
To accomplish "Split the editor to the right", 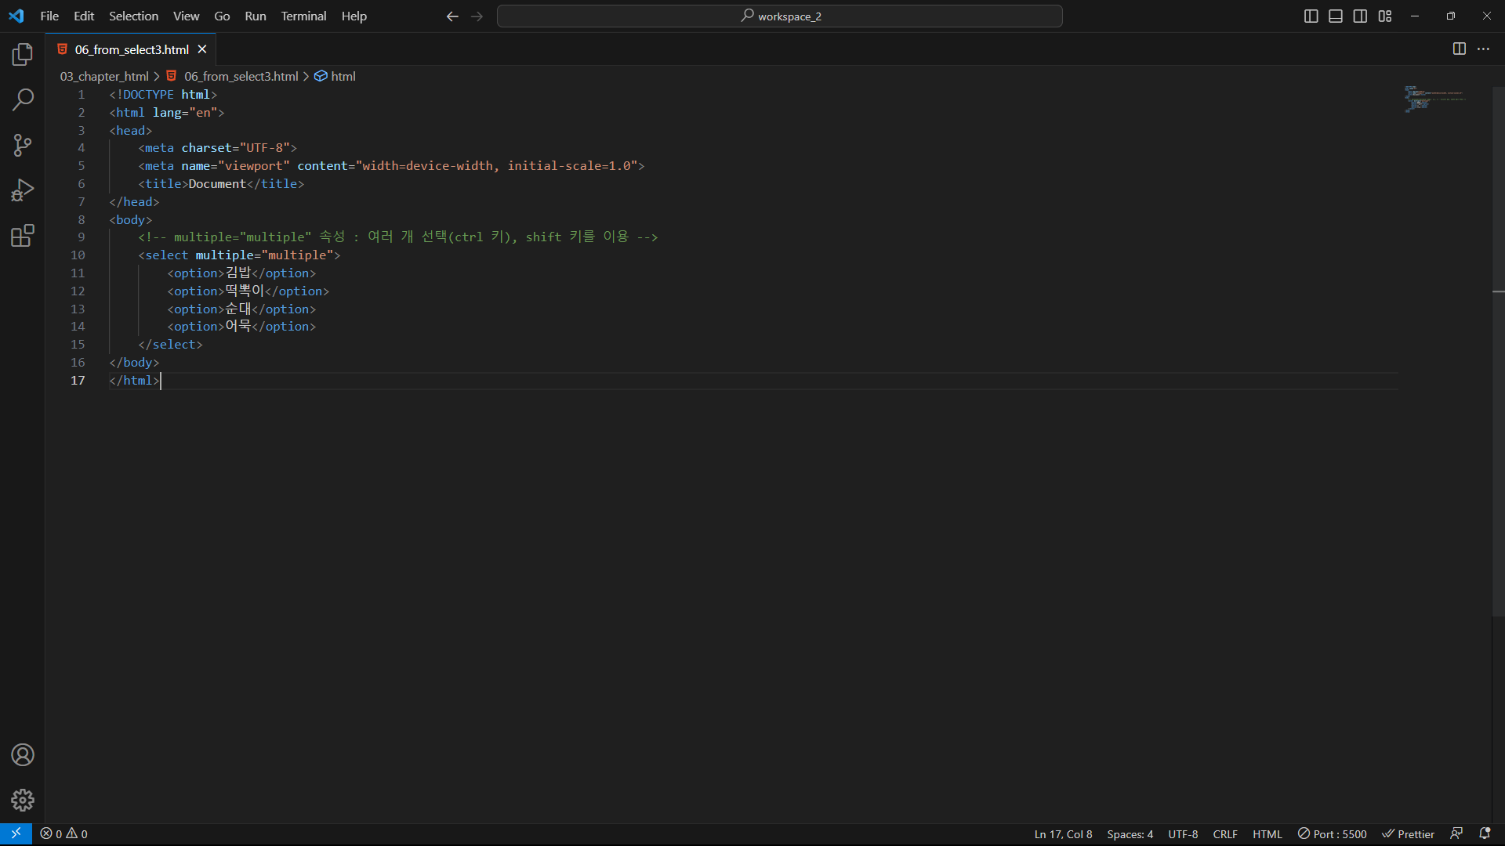I will click(x=1459, y=49).
